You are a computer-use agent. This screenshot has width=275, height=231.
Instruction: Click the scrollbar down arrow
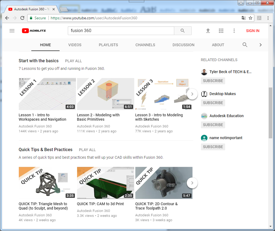point(270,226)
